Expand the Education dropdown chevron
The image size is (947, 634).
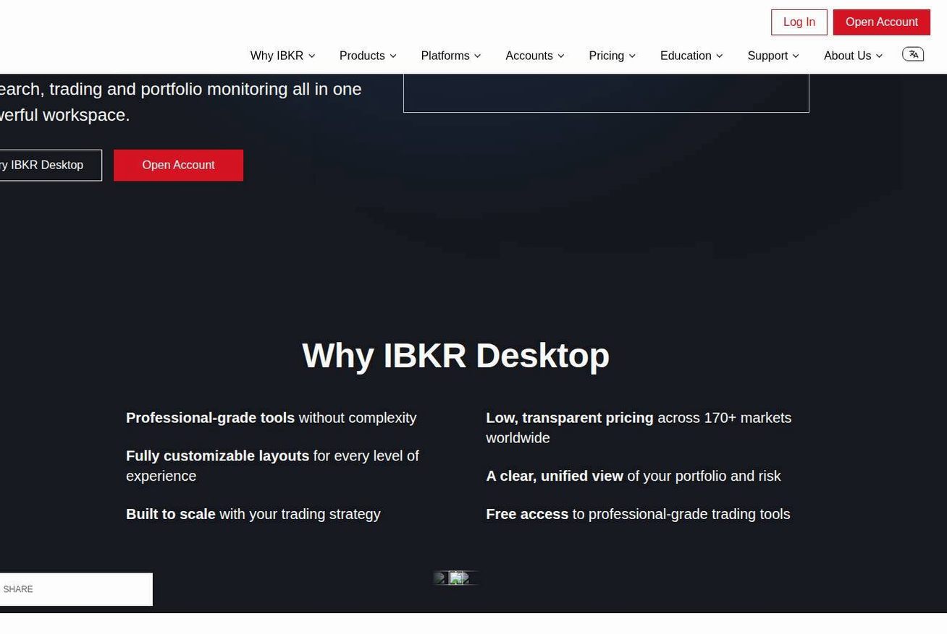719,56
